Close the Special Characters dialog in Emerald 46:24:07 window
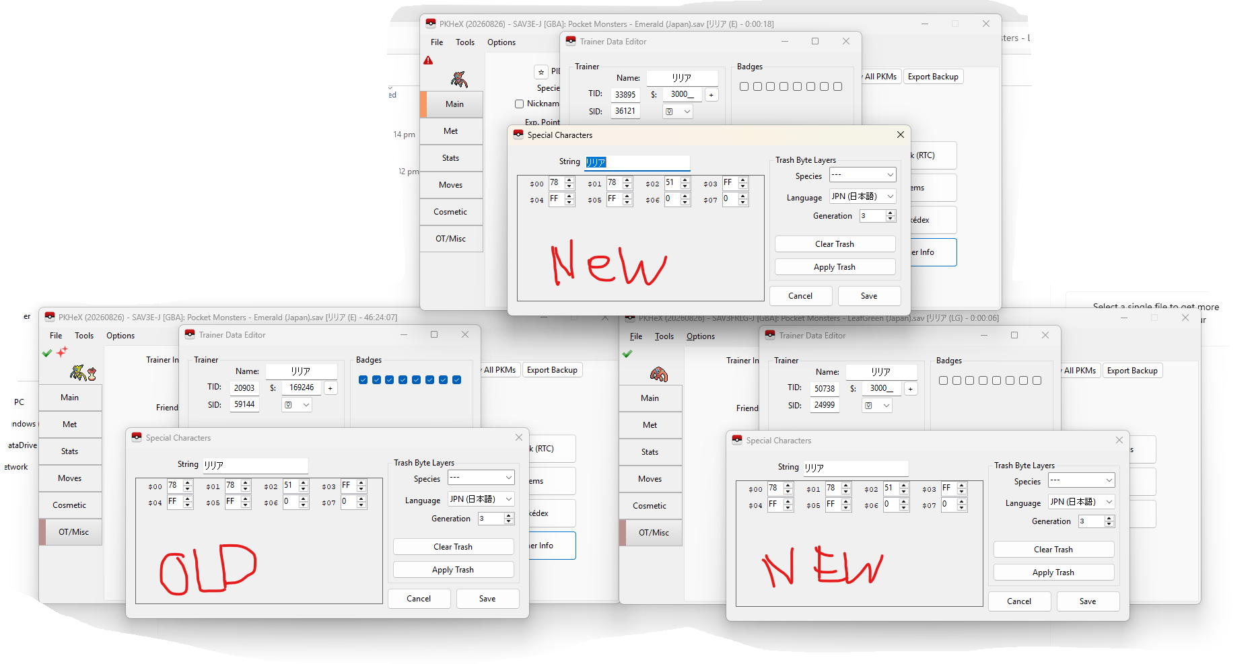This screenshot has height=664, width=1252. coord(519,437)
